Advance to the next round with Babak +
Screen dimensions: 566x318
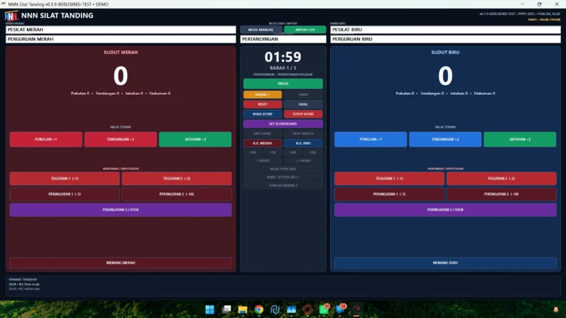(x=262, y=94)
